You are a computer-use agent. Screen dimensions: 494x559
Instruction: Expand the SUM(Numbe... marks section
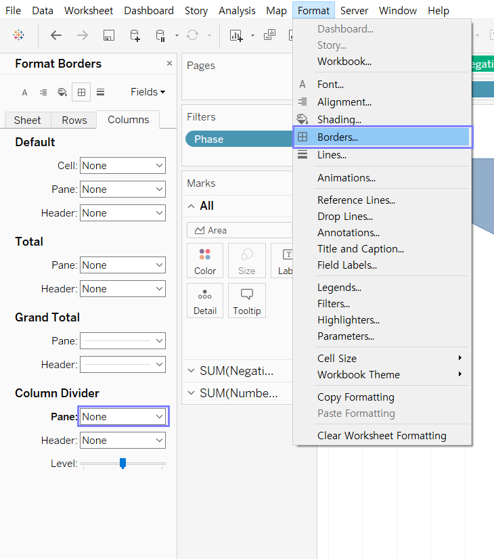pyautogui.click(x=191, y=393)
